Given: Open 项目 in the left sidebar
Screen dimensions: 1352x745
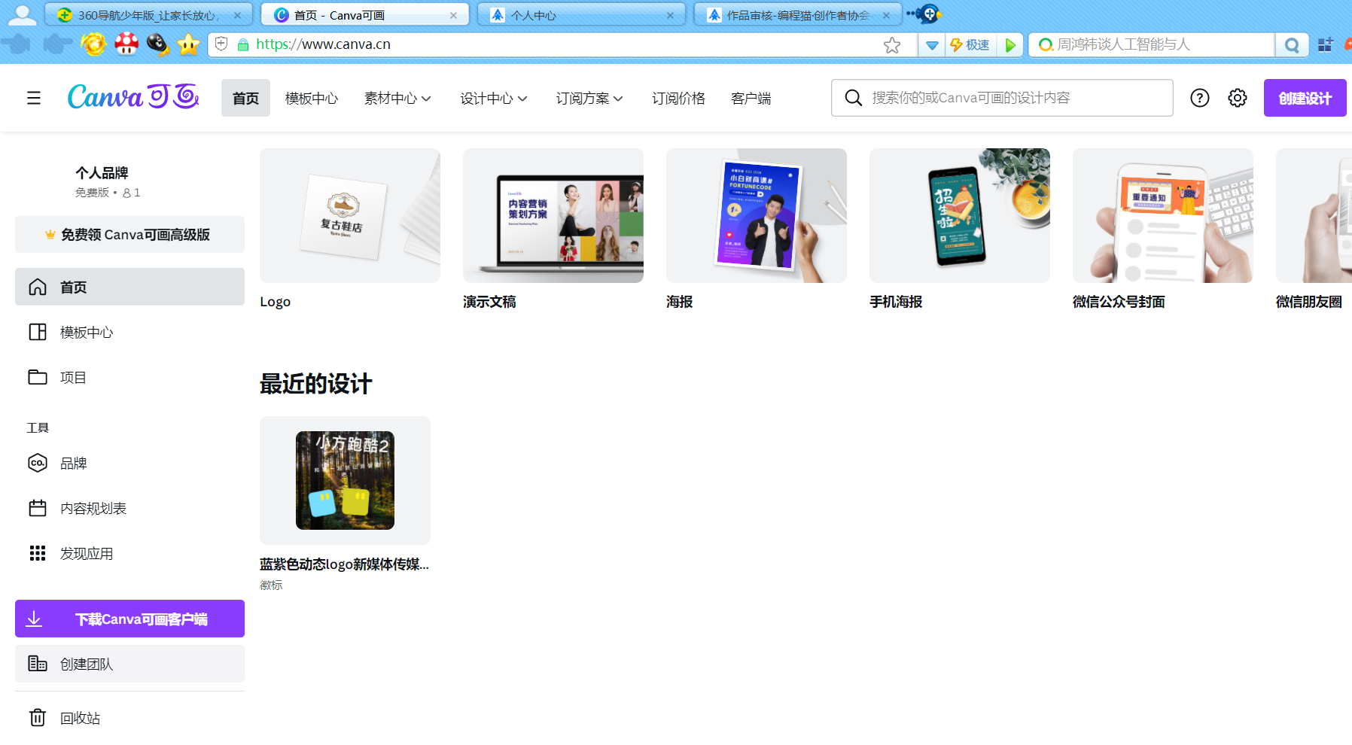Looking at the screenshot, I should pos(129,377).
